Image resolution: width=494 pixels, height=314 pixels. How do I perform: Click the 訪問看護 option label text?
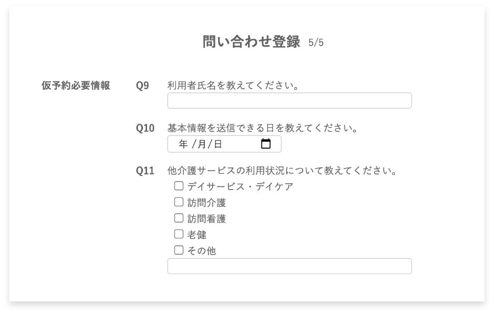tap(207, 218)
